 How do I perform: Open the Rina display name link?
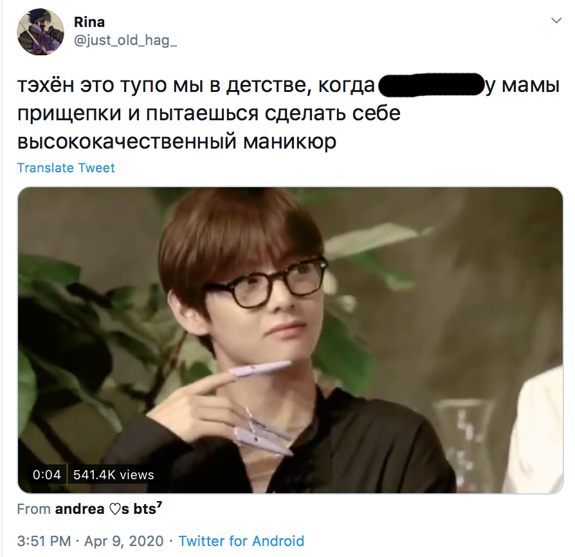point(89,22)
